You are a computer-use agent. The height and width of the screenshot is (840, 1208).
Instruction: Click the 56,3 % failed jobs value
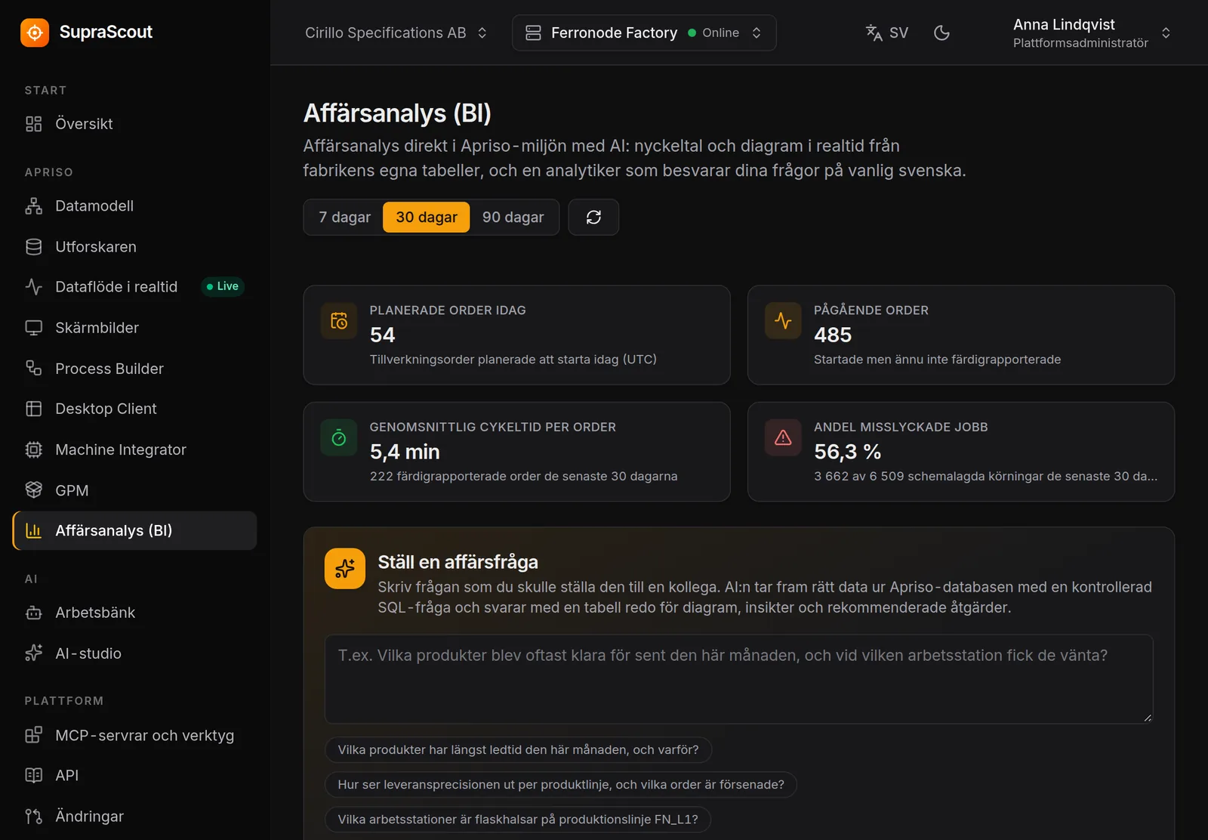point(847,452)
